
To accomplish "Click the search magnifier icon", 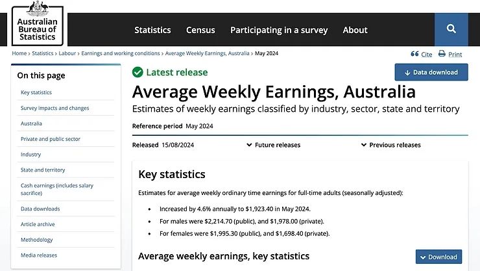I will click(x=451, y=29).
